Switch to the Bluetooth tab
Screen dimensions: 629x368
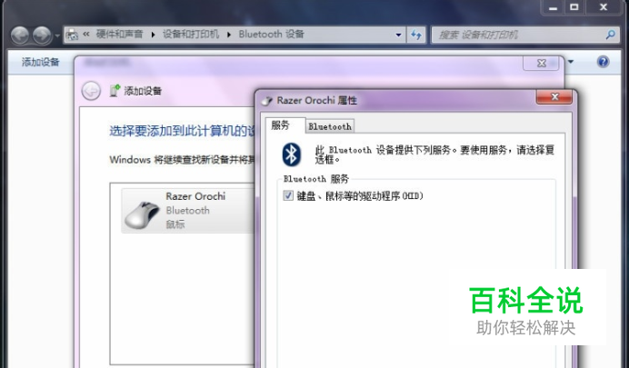330,126
